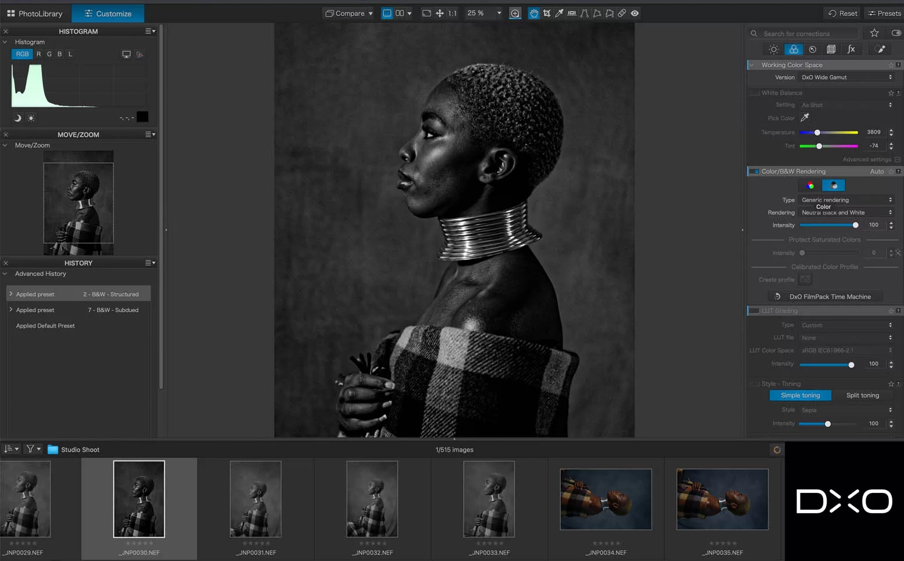Toggle the Color/B&W Rendering checkbox
Viewport: 904px width, 561px height.
(754, 172)
